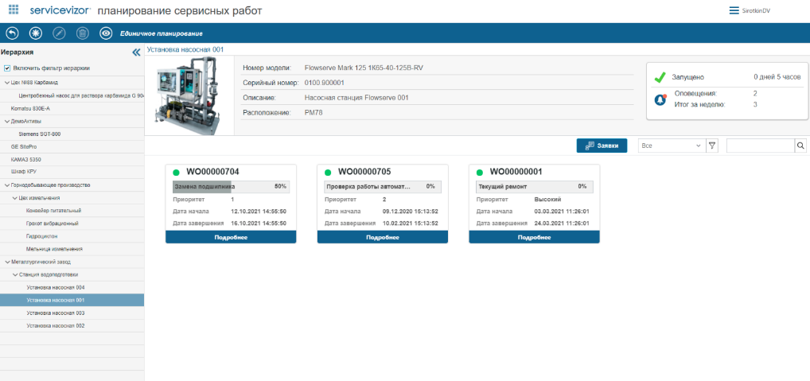The height and width of the screenshot is (381, 810).
Task: Click the Оповещения count row
Action: 716,94
